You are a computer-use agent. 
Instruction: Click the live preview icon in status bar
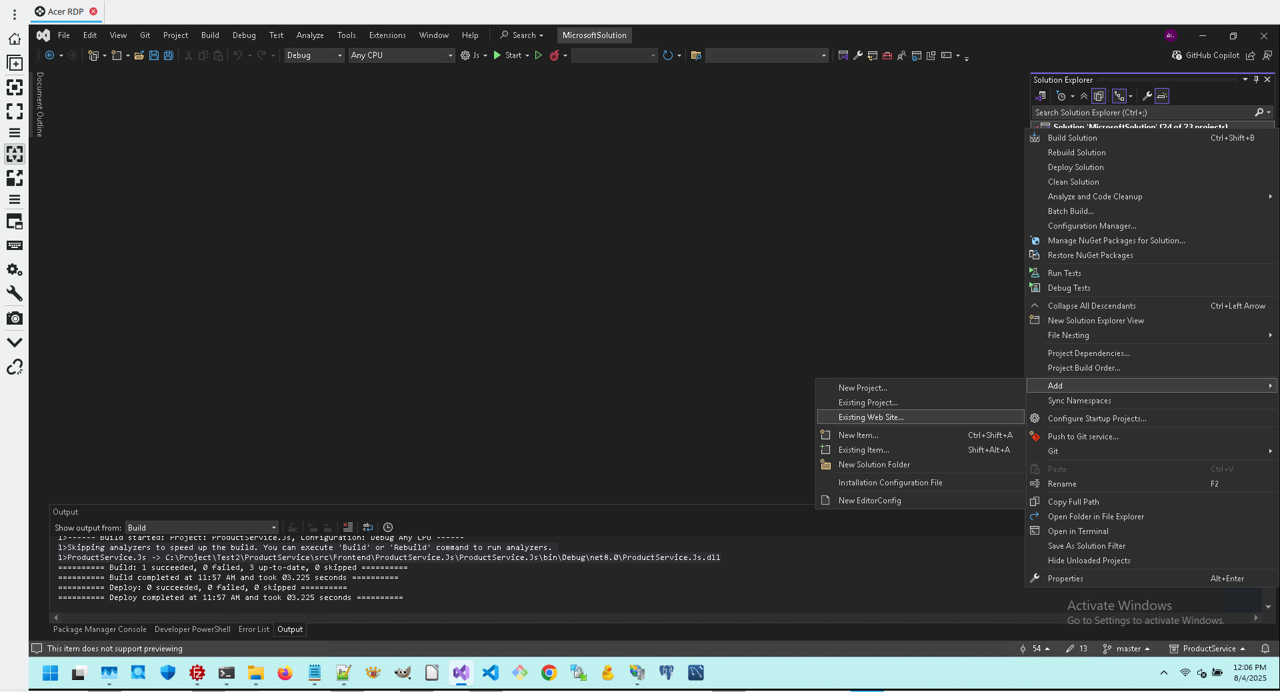tap(37, 649)
